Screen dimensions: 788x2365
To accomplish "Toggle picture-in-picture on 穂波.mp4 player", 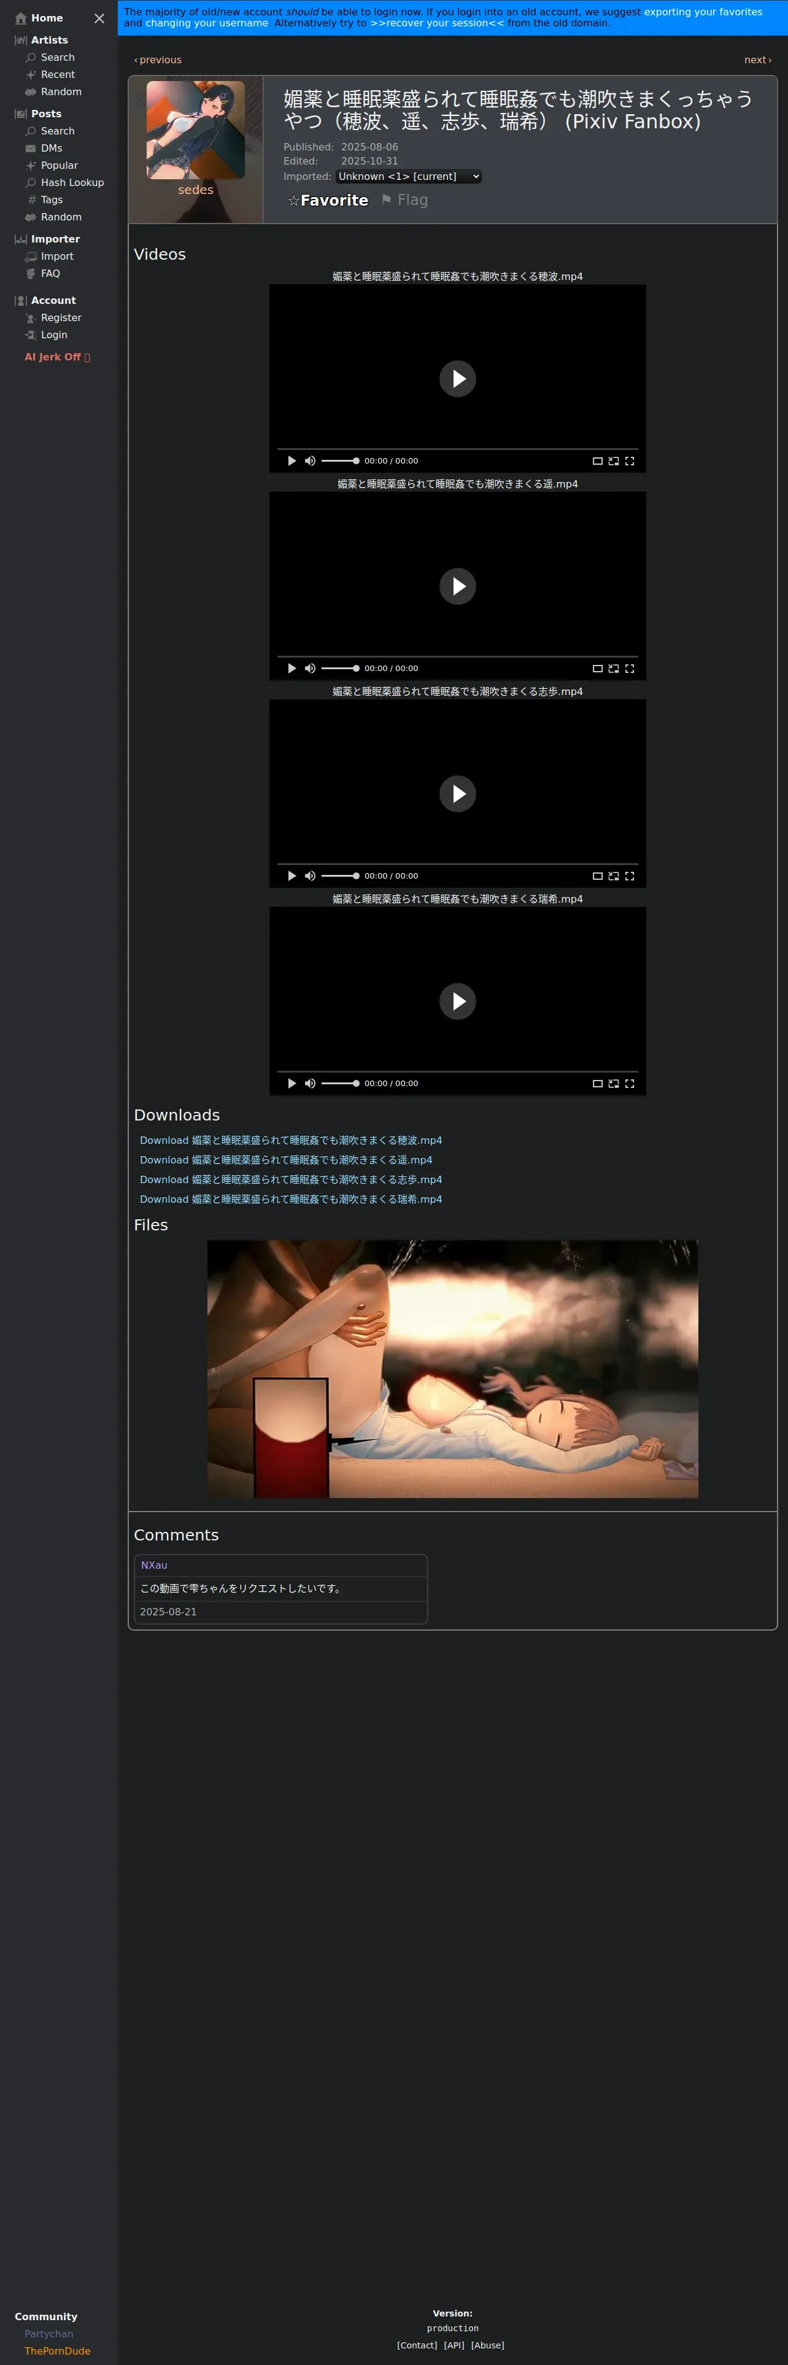I will pyautogui.click(x=614, y=461).
